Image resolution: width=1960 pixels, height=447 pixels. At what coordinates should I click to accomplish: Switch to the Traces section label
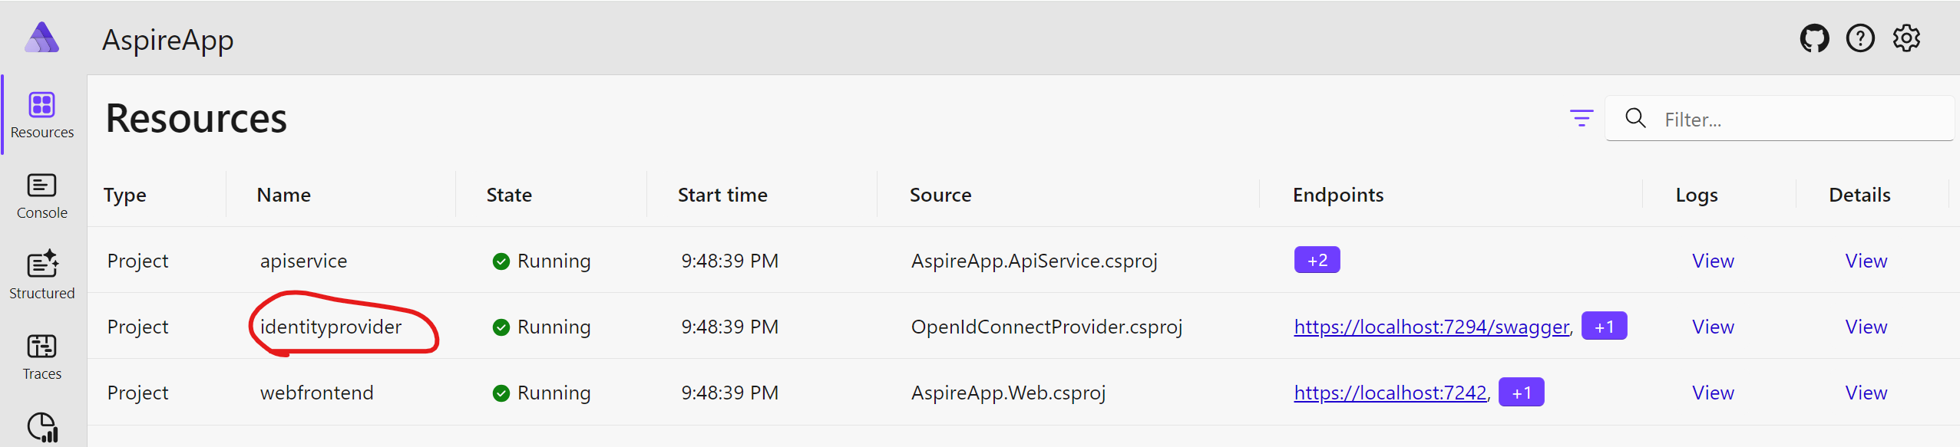point(41,373)
